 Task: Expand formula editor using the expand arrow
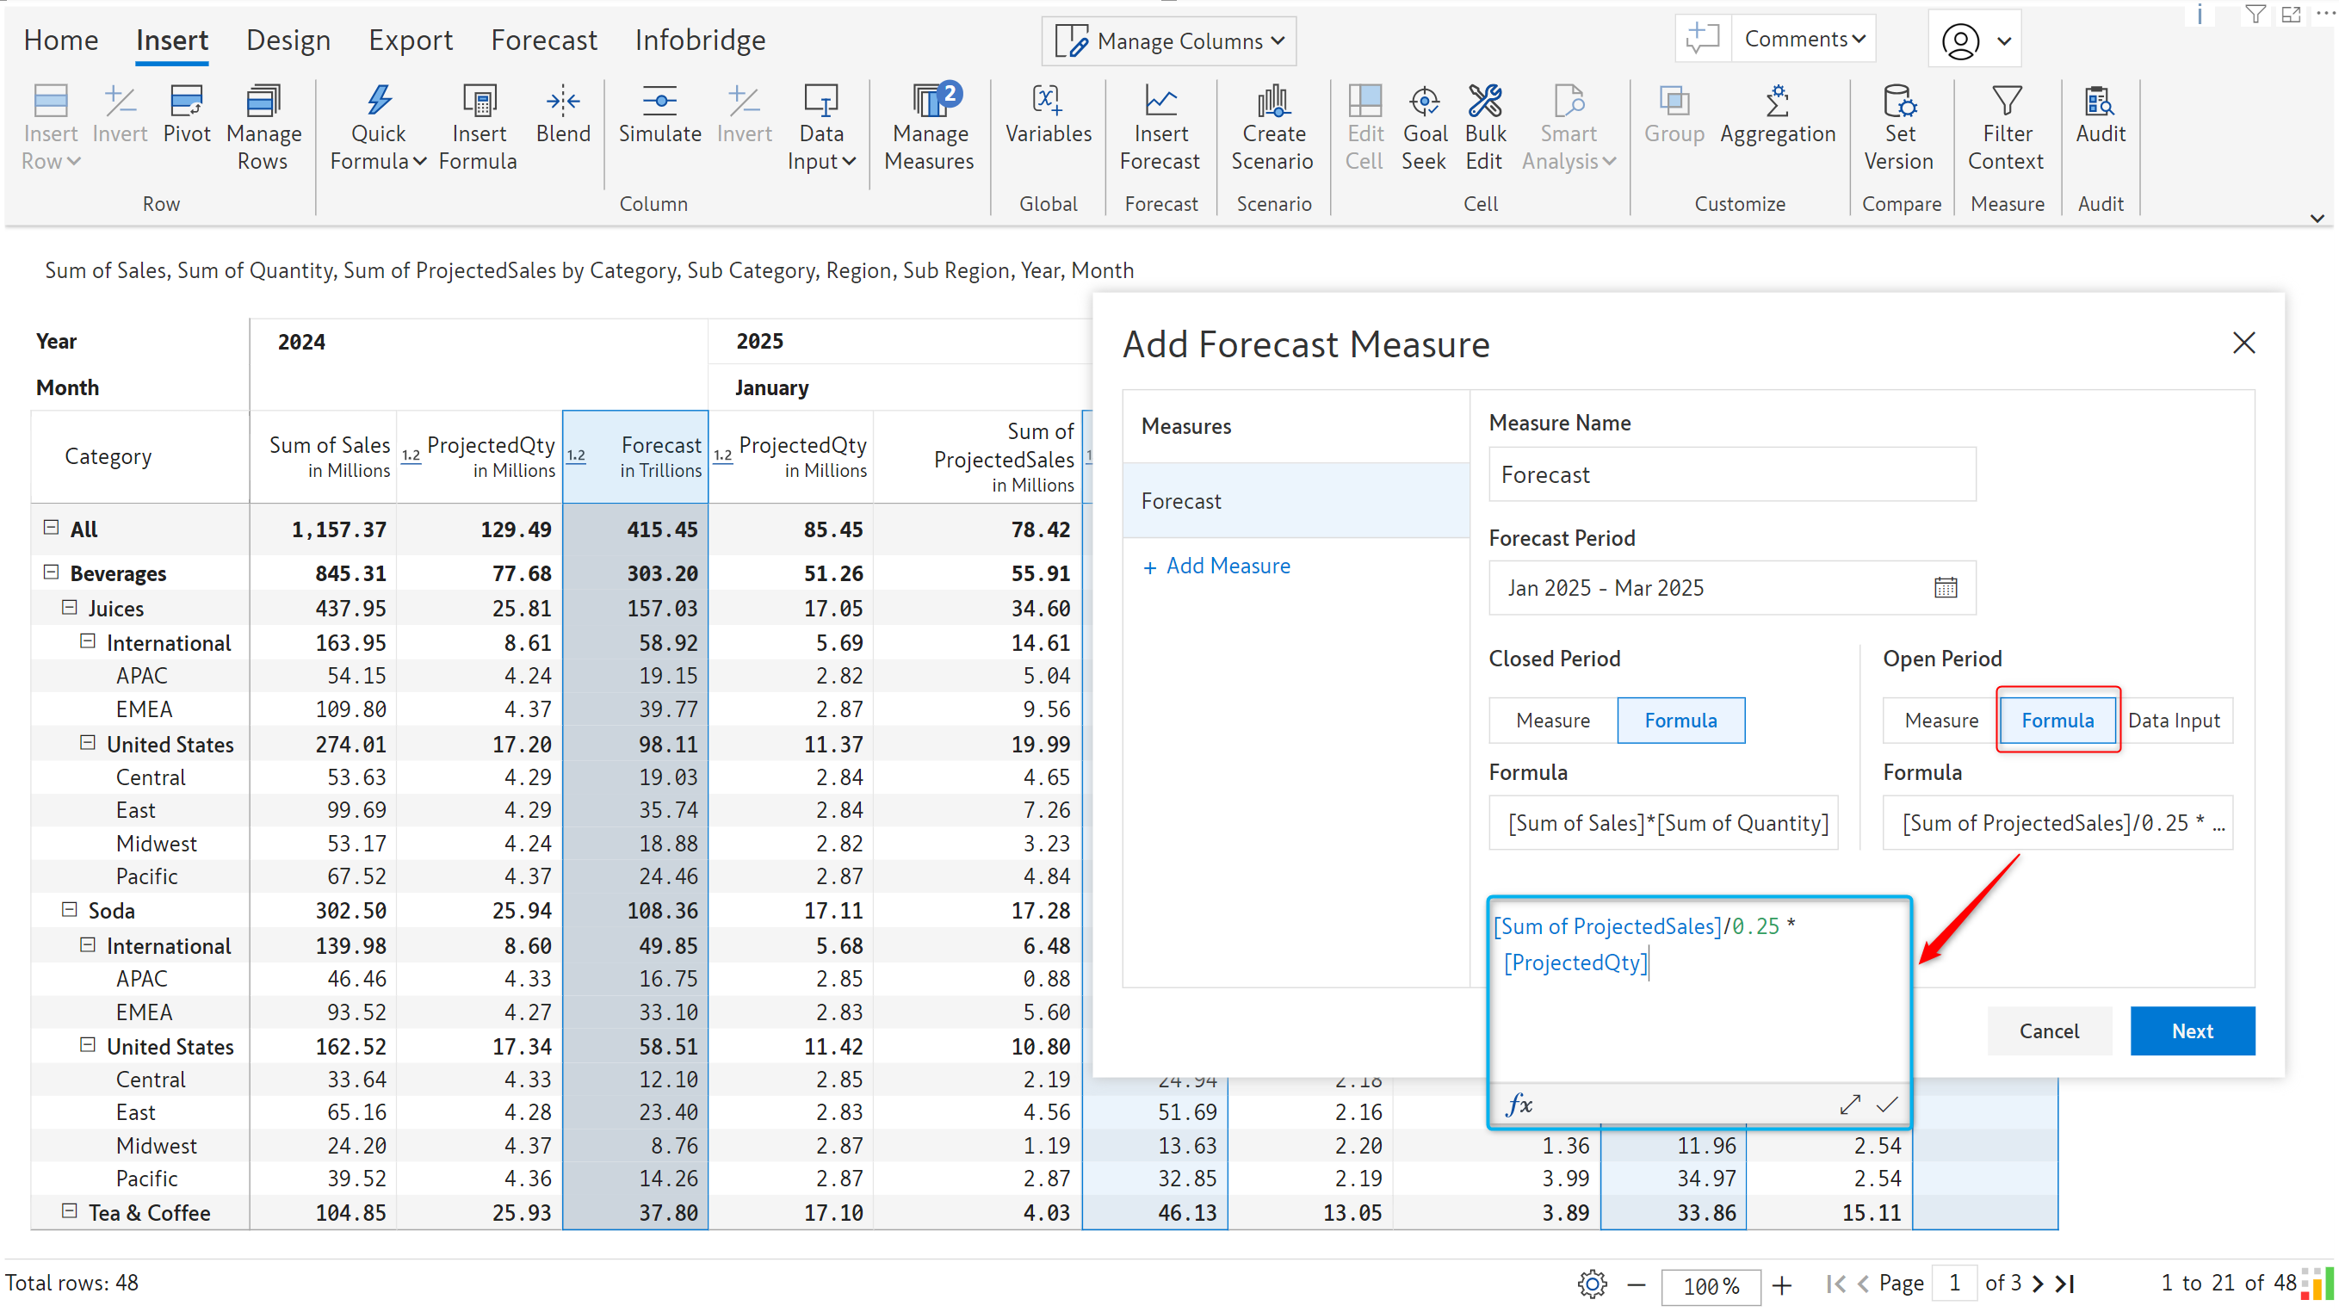1849,1104
